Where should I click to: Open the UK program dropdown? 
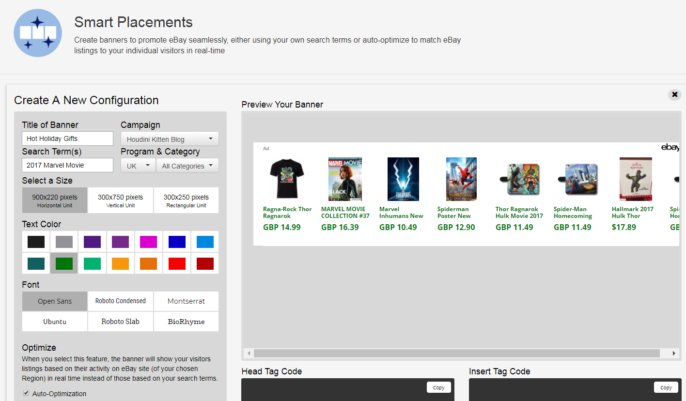[x=138, y=166]
